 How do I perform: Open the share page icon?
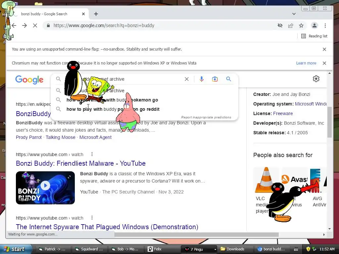291,25
